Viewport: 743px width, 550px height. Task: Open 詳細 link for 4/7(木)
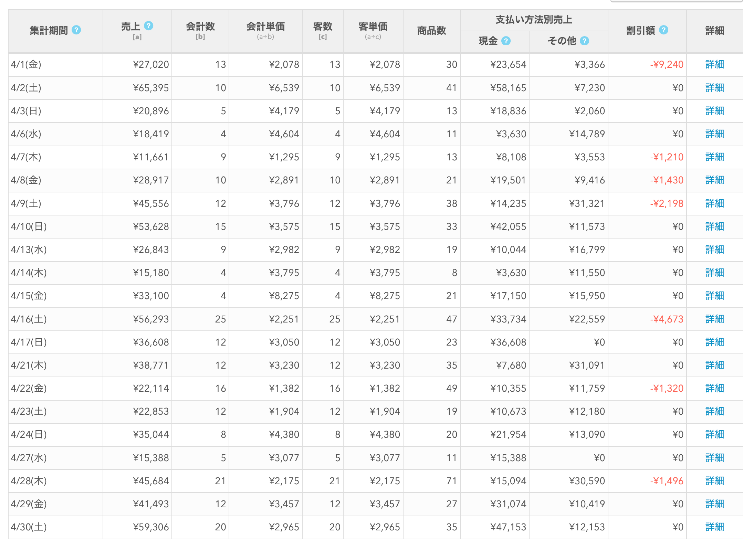click(714, 157)
